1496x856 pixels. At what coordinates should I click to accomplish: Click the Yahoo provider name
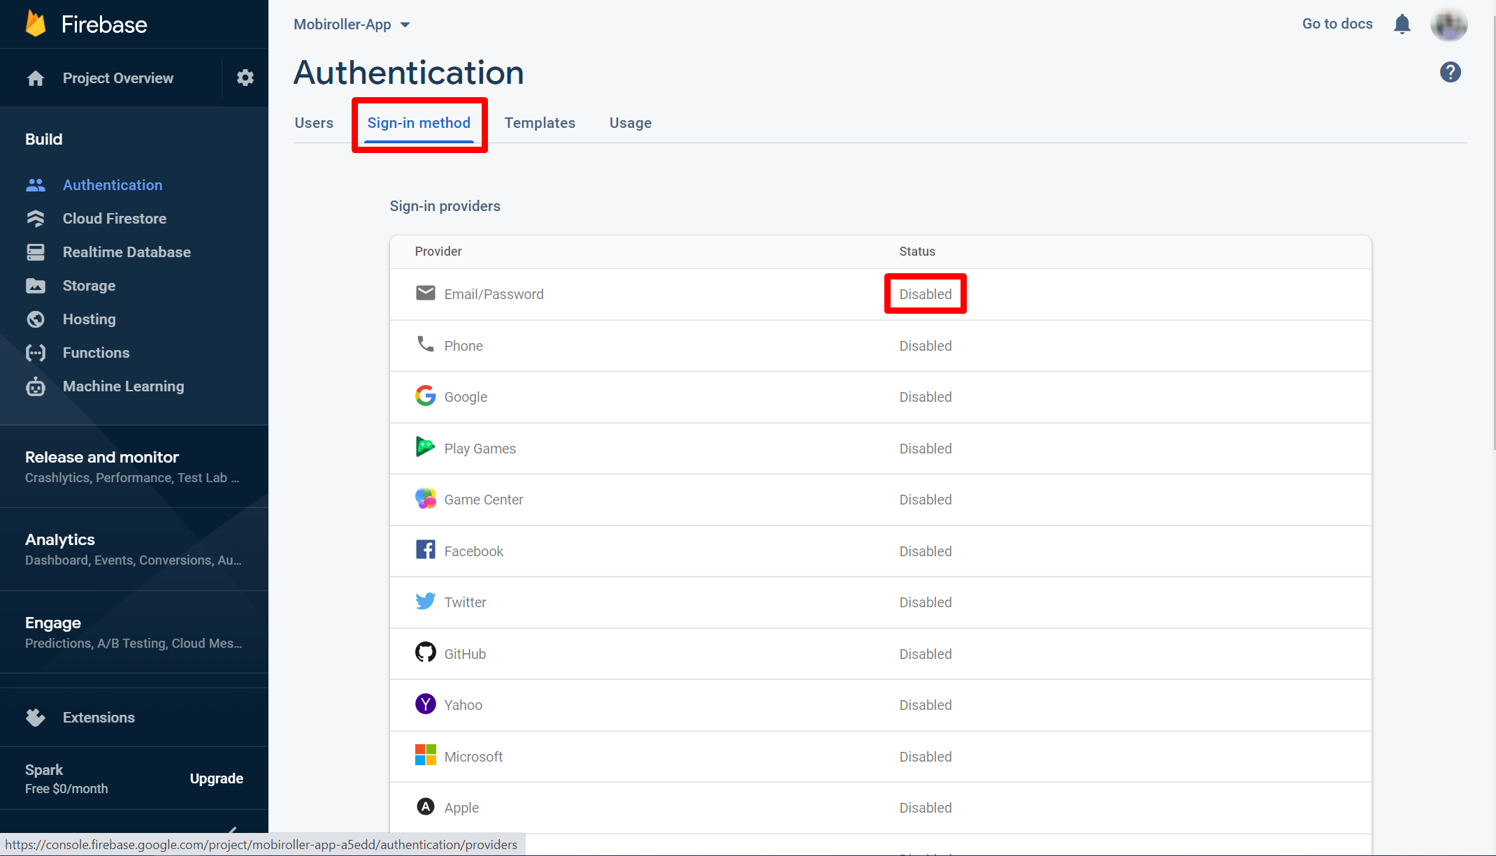pos(463,705)
